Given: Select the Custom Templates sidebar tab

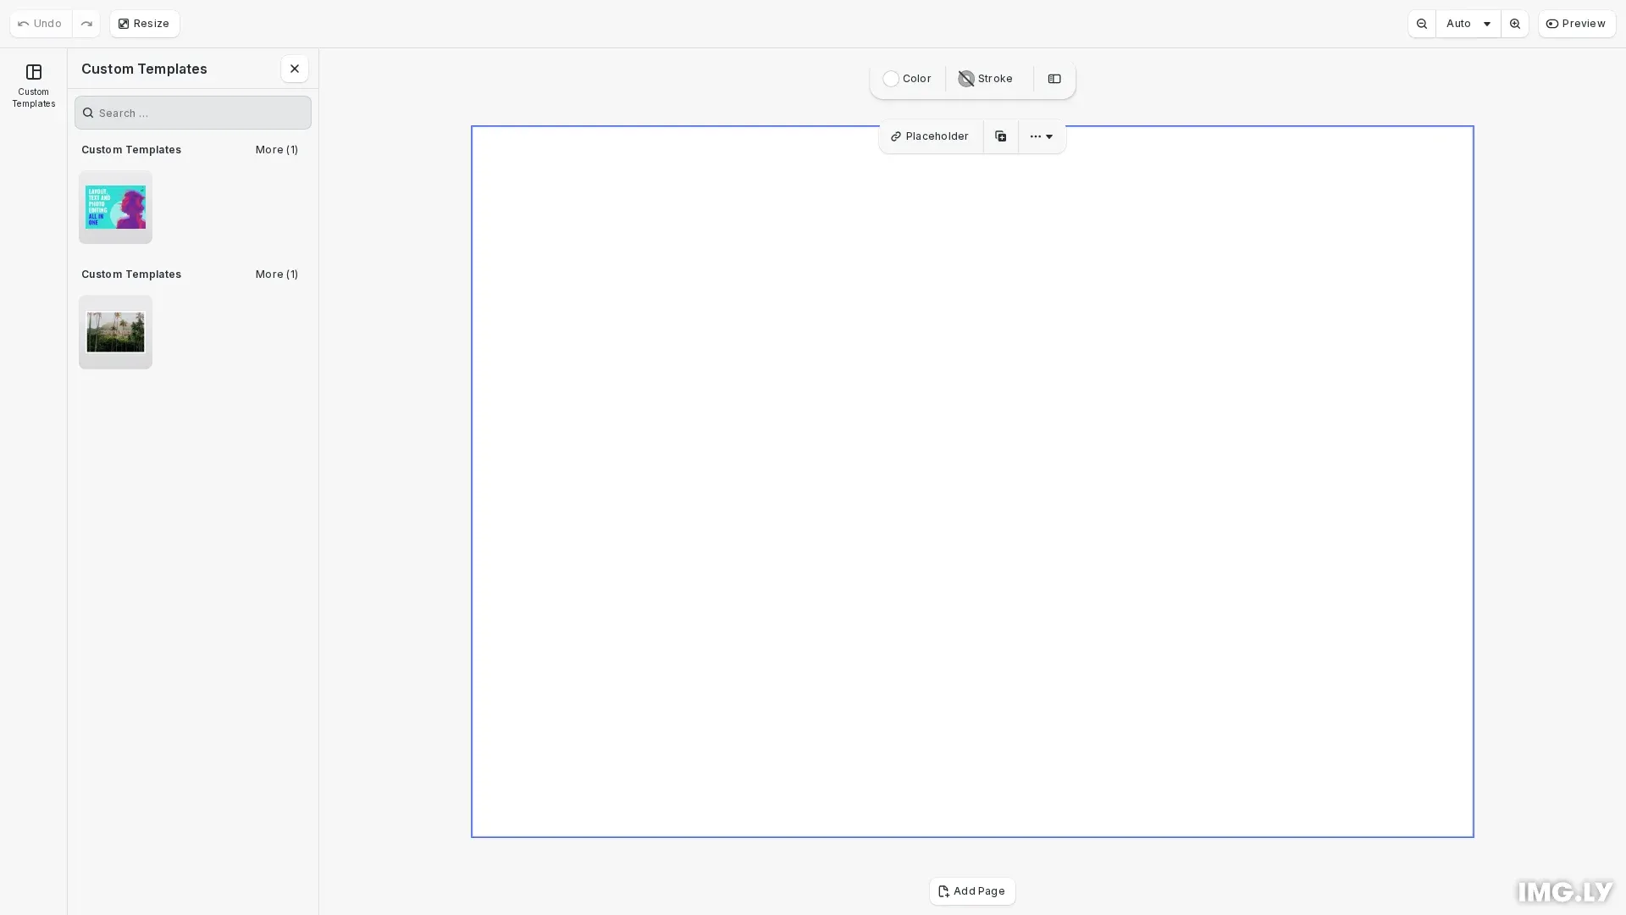Looking at the screenshot, I should pyautogui.click(x=34, y=85).
